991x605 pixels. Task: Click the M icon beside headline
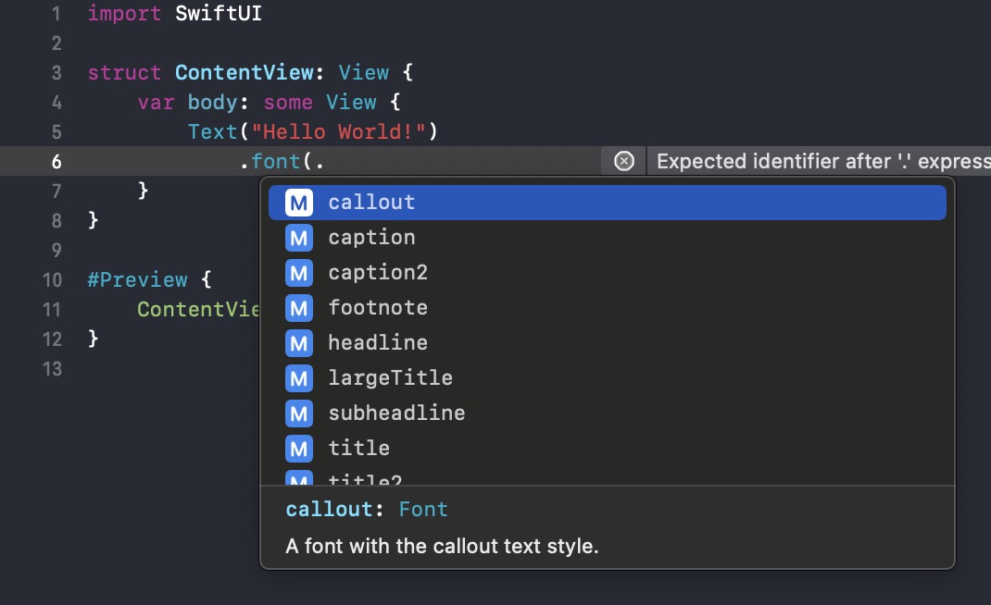click(299, 343)
